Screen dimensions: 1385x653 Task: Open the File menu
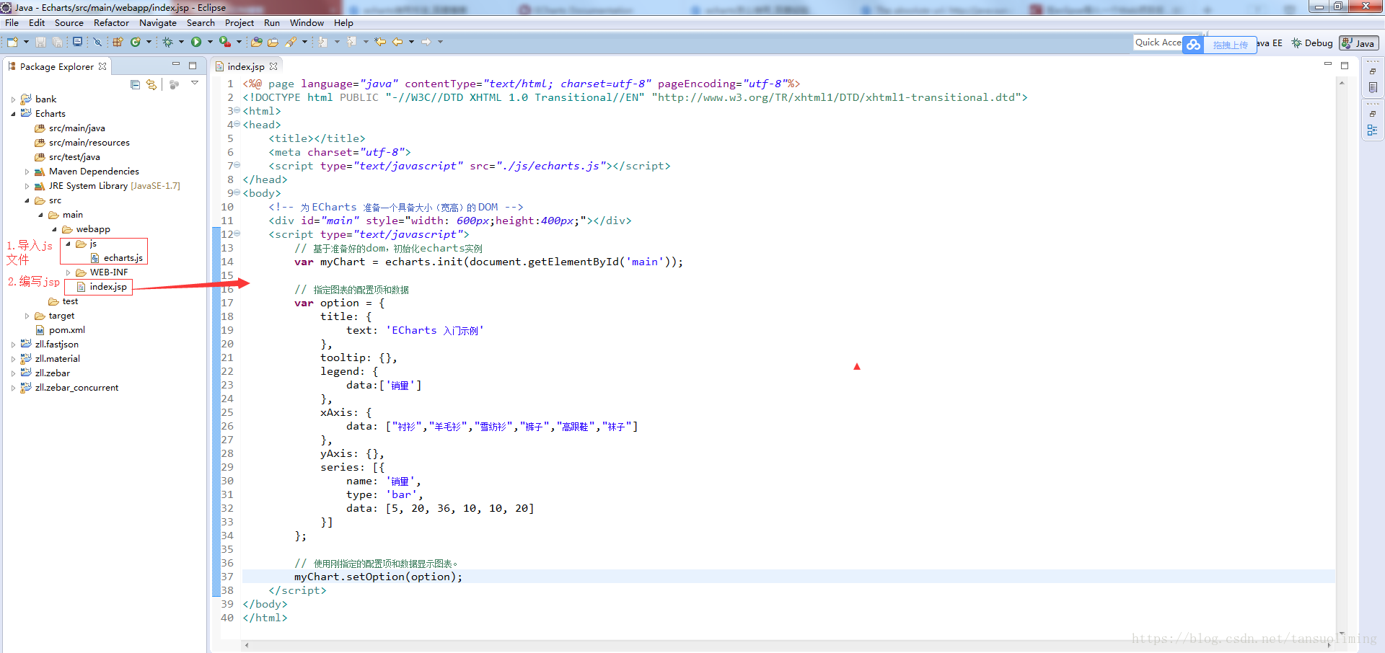pos(12,23)
